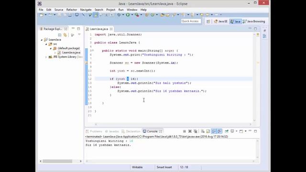Viewport: 306px width, 172px height.
Task: Collapse the src folder node
Action: [x=46, y=44]
